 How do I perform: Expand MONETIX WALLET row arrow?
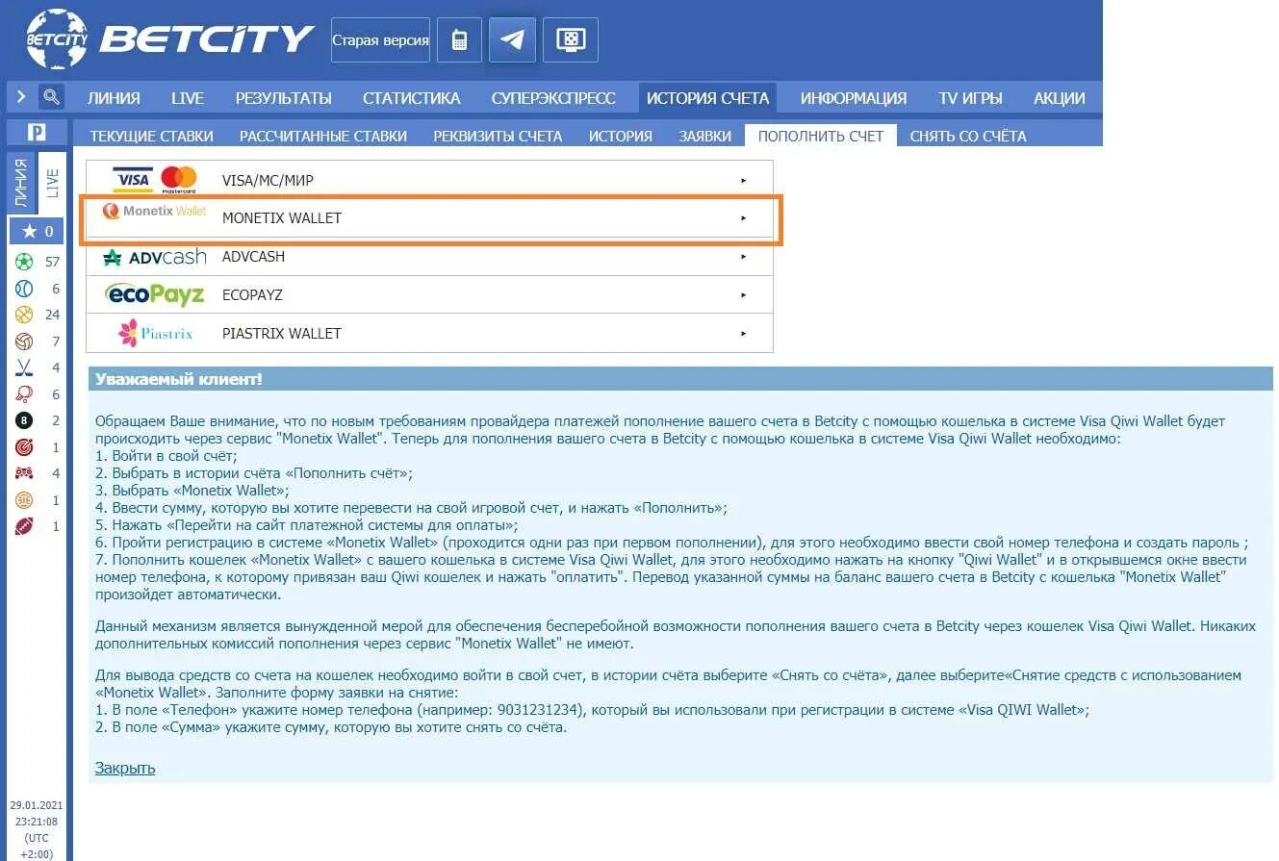click(743, 218)
